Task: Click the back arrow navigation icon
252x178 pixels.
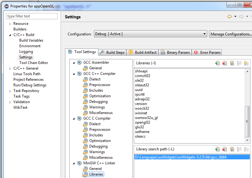Action: pos(230,16)
